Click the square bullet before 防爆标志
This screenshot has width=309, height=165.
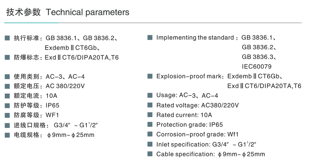tap(7, 57)
